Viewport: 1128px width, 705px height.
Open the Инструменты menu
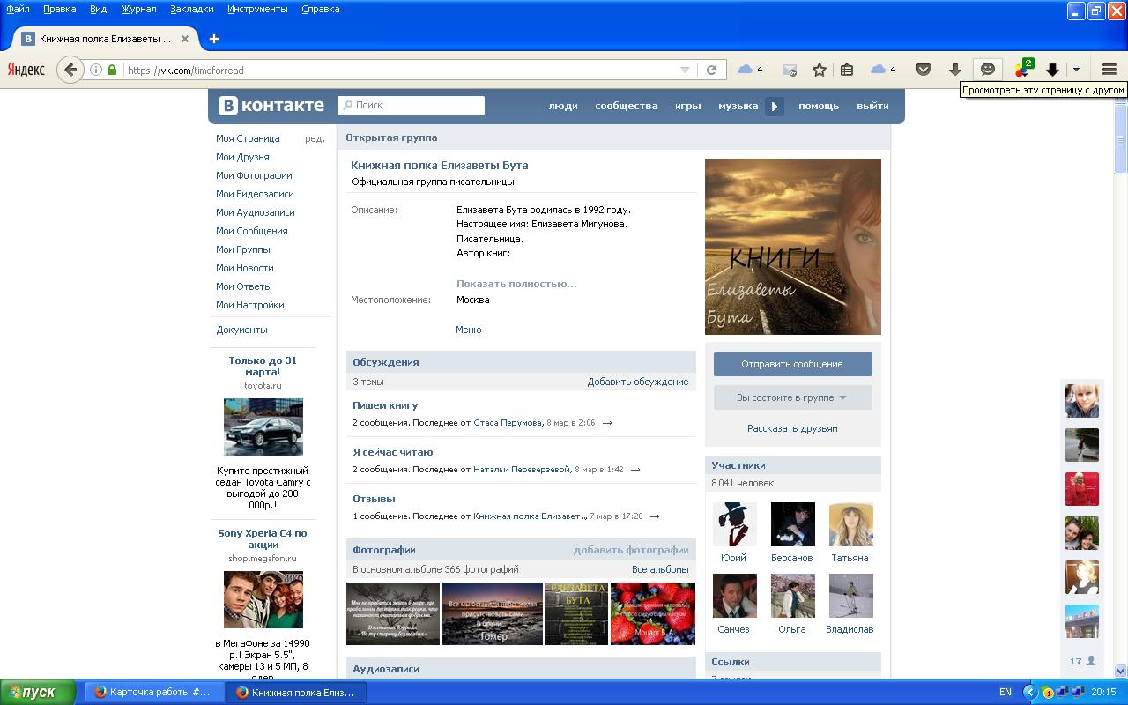(257, 9)
